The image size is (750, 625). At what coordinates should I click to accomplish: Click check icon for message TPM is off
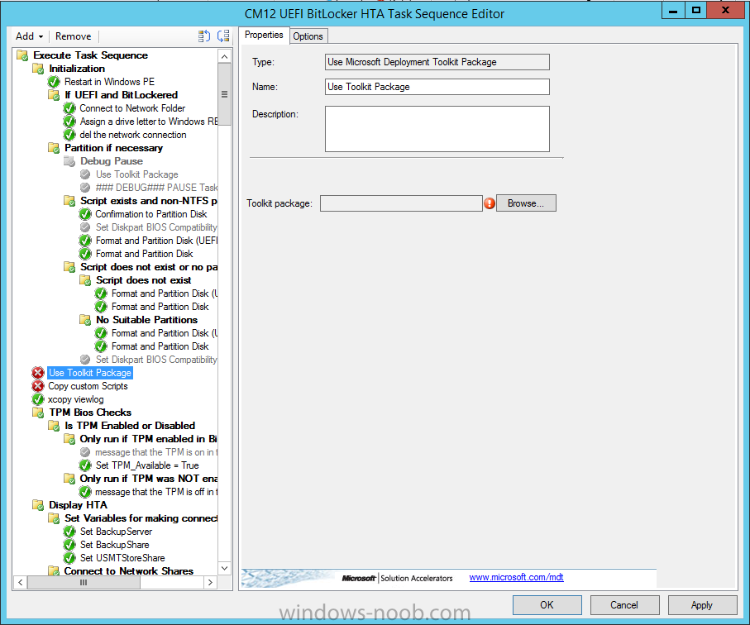85,492
